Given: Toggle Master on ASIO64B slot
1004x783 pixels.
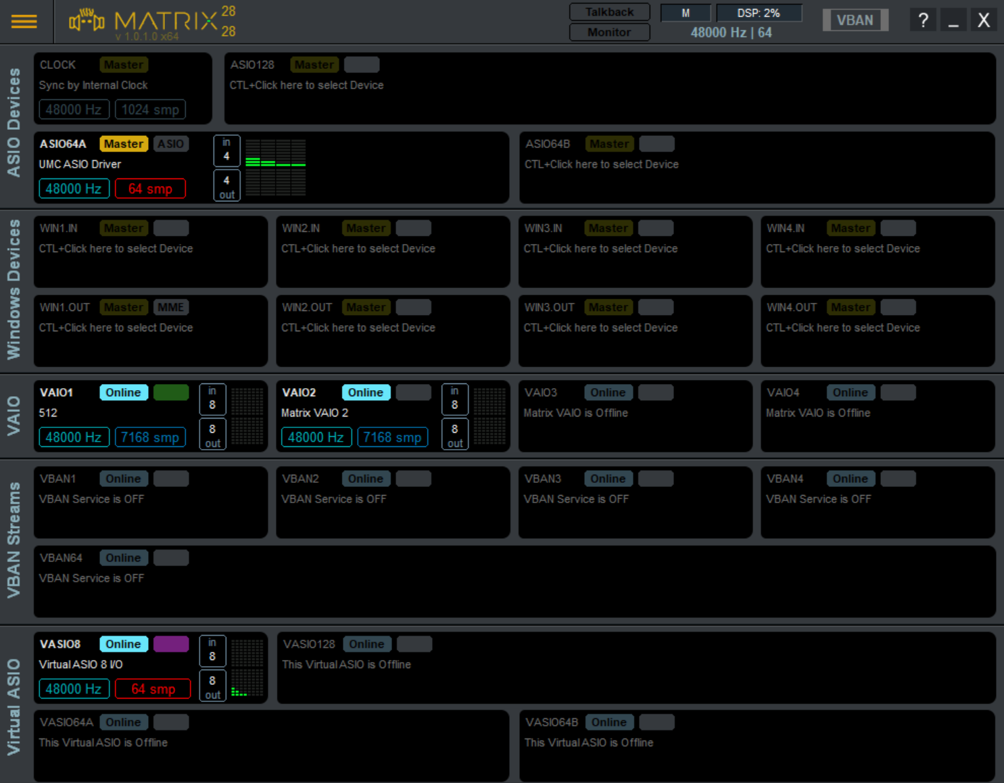Looking at the screenshot, I should pyautogui.click(x=609, y=144).
